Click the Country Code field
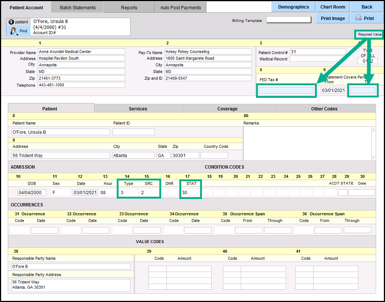385x302 pixels. 214,155
